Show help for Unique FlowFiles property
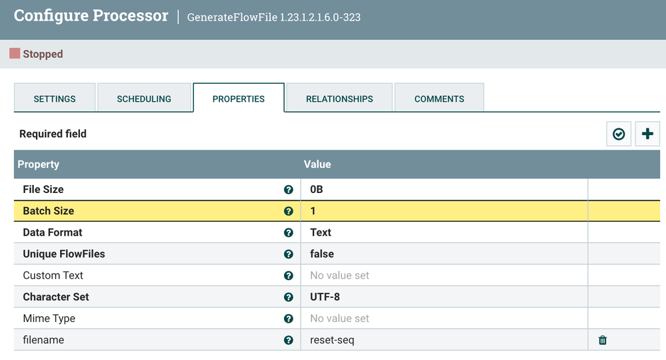This screenshot has width=666, height=360. [288, 254]
